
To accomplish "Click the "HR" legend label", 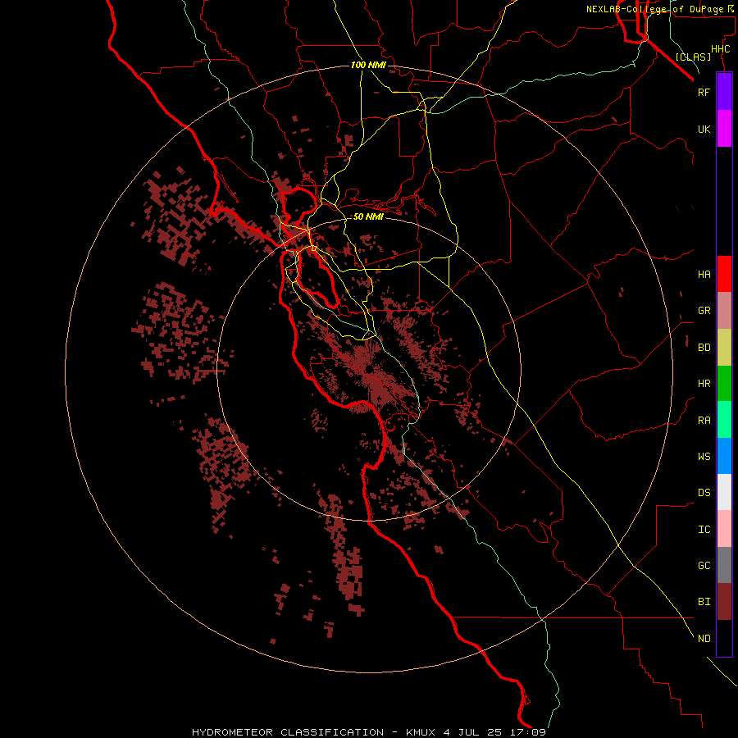I will tap(704, 384).
